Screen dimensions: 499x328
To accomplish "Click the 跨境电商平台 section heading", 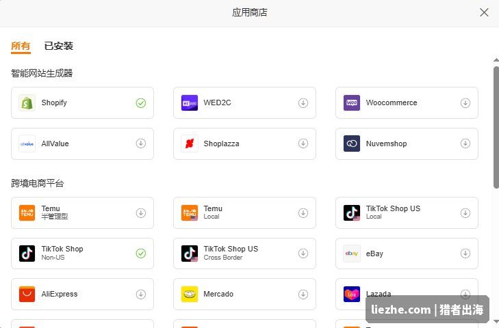I will click(x=38, y=183).
